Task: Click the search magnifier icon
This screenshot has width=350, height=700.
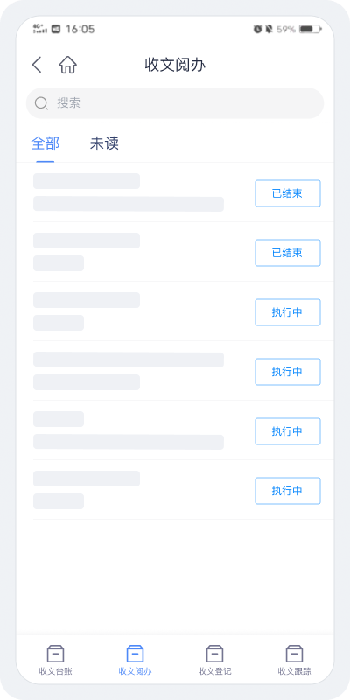Action: click(x=41, y=103)
